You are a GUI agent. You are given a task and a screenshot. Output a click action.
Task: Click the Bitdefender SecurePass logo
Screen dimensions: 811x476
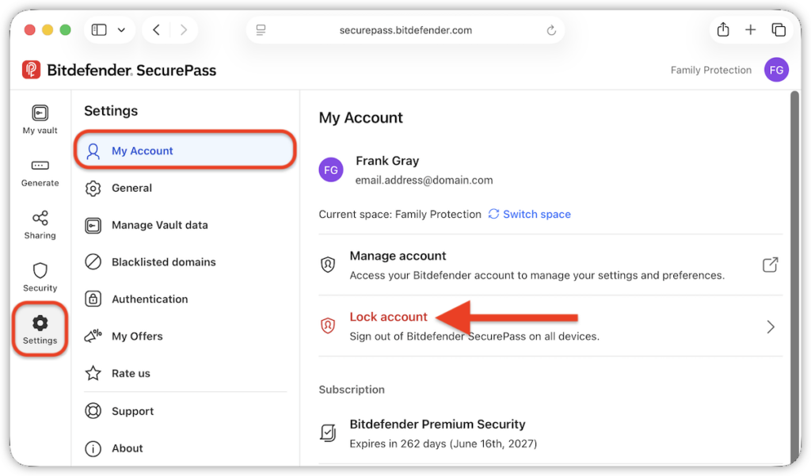(119, 70)
